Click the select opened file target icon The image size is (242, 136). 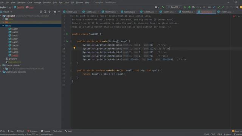click(41, 12)
